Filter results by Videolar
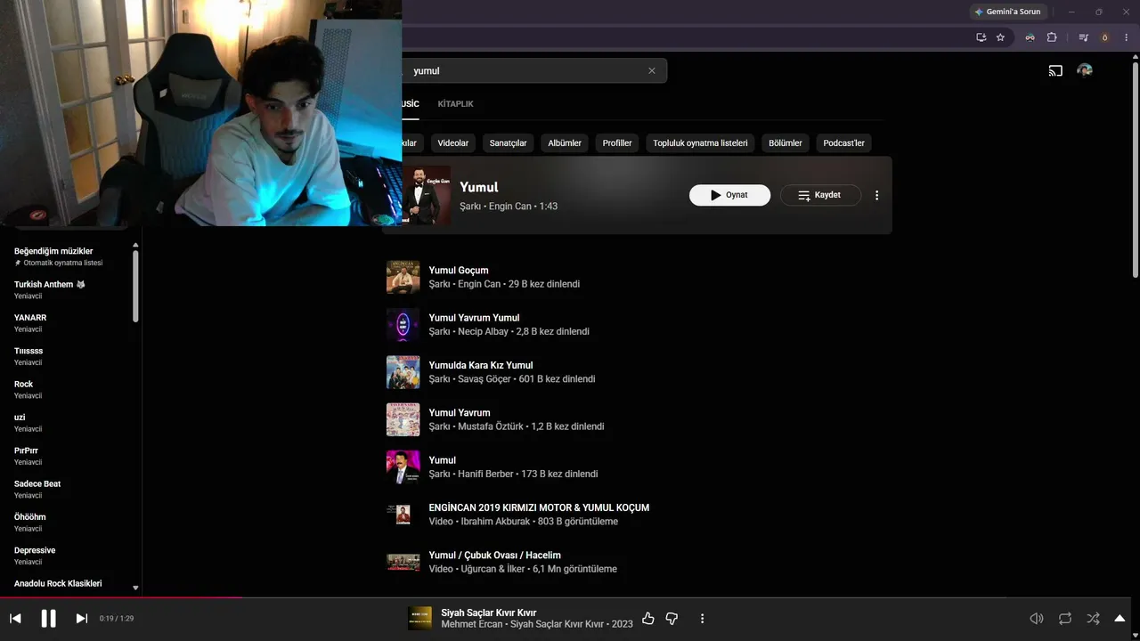This screenshot has width=1140, height=641. 452,142
